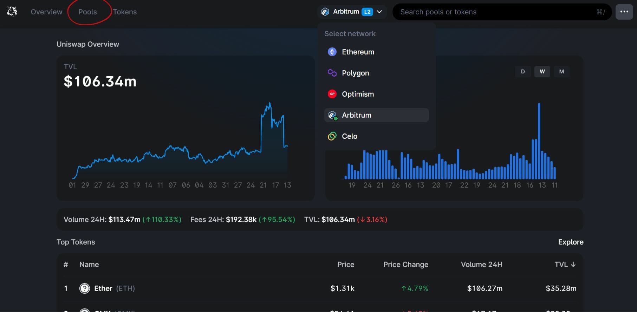The height and width of the screenshot is (312, 637).
Task: Click the $106.34m TVL value
Action: [x=100, y=82]
